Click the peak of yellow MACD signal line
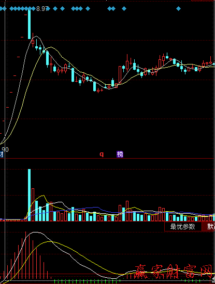 49,241
